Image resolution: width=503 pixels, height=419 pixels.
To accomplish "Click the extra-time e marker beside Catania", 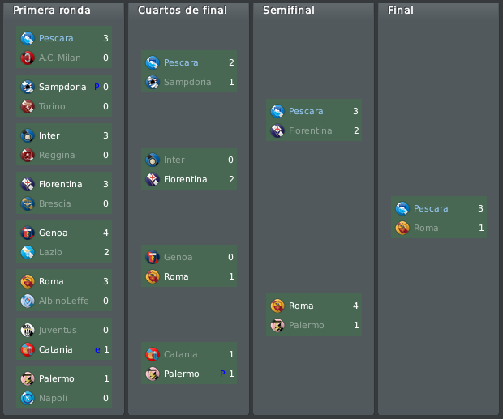I will point(97,350).
